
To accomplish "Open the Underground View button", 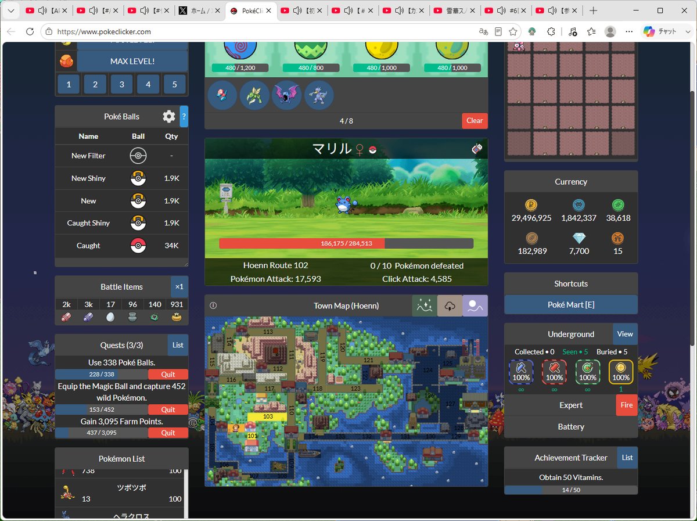I will click(625, 334).
